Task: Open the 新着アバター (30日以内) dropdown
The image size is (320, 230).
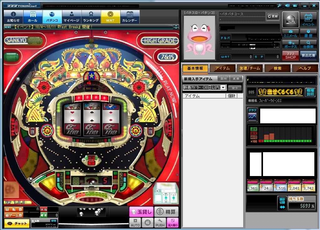Action: coord(204,88)
